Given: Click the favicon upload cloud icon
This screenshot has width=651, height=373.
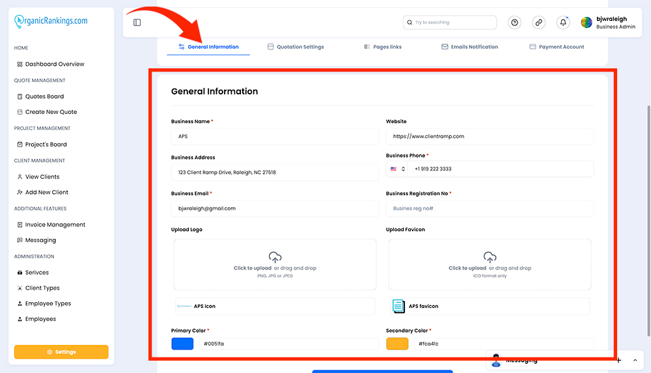Looking at the screenshot, I should click(x=490, y=256).
